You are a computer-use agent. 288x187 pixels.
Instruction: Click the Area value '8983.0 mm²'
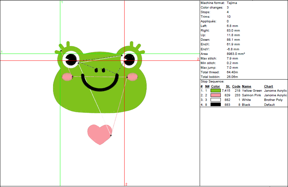[x=236, y=54]
